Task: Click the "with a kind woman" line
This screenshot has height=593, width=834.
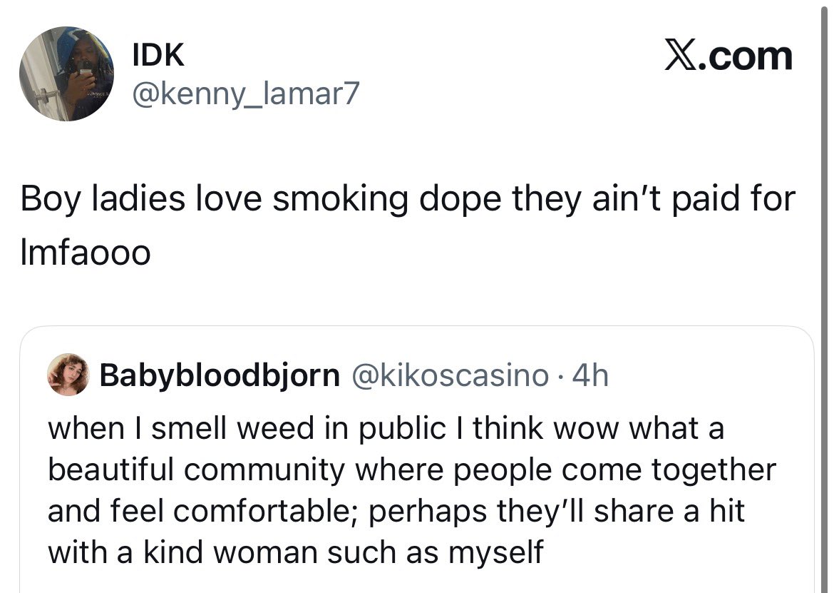Action: coord(296,552)
